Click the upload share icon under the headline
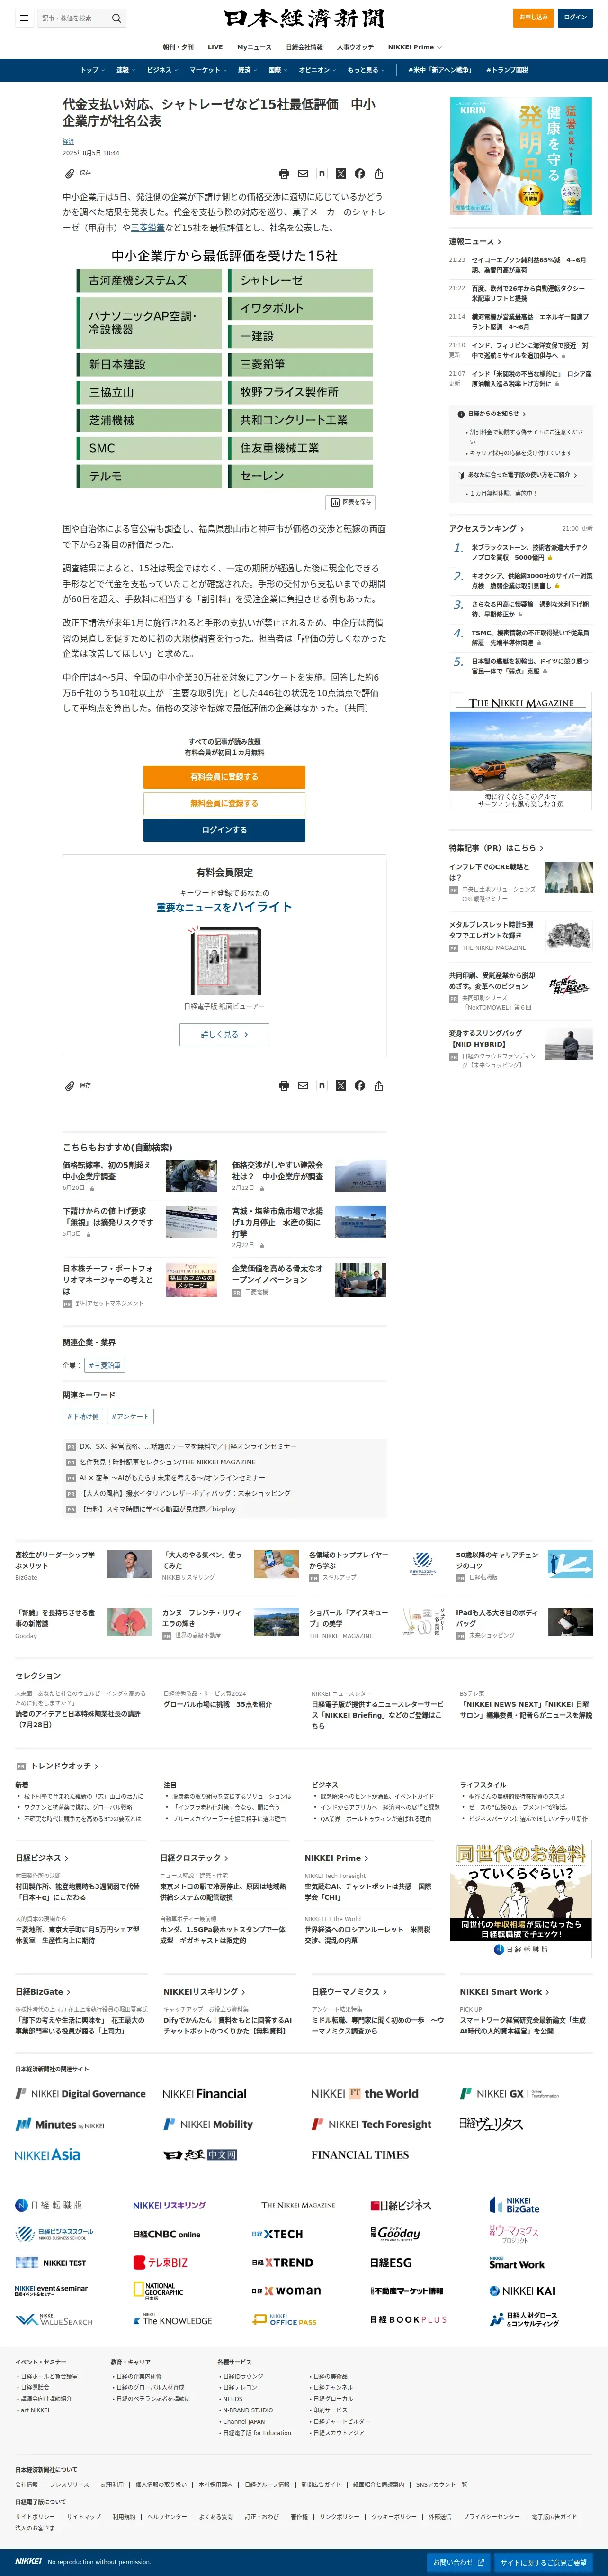This screenshot has height=2576, width=608. tap(378, 173)
